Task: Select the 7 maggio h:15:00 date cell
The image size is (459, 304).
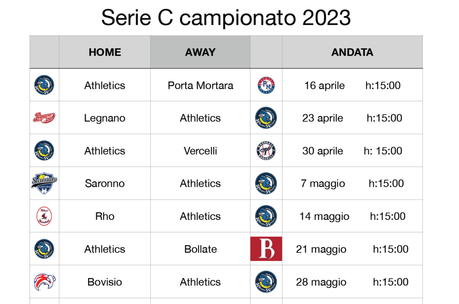Action: (x=352, y=184)
